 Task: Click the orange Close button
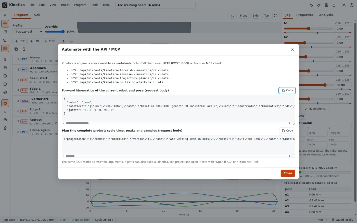(x=288, y=173)
